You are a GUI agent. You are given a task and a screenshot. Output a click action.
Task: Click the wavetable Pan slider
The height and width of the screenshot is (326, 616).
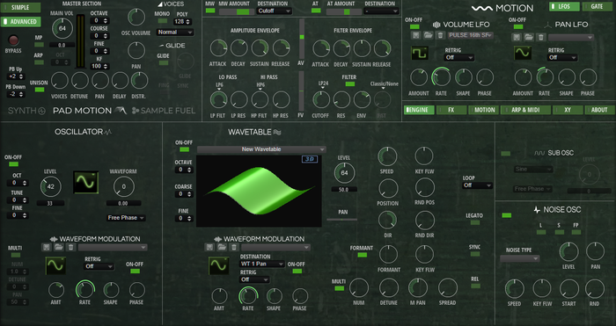tap(342, 220)
